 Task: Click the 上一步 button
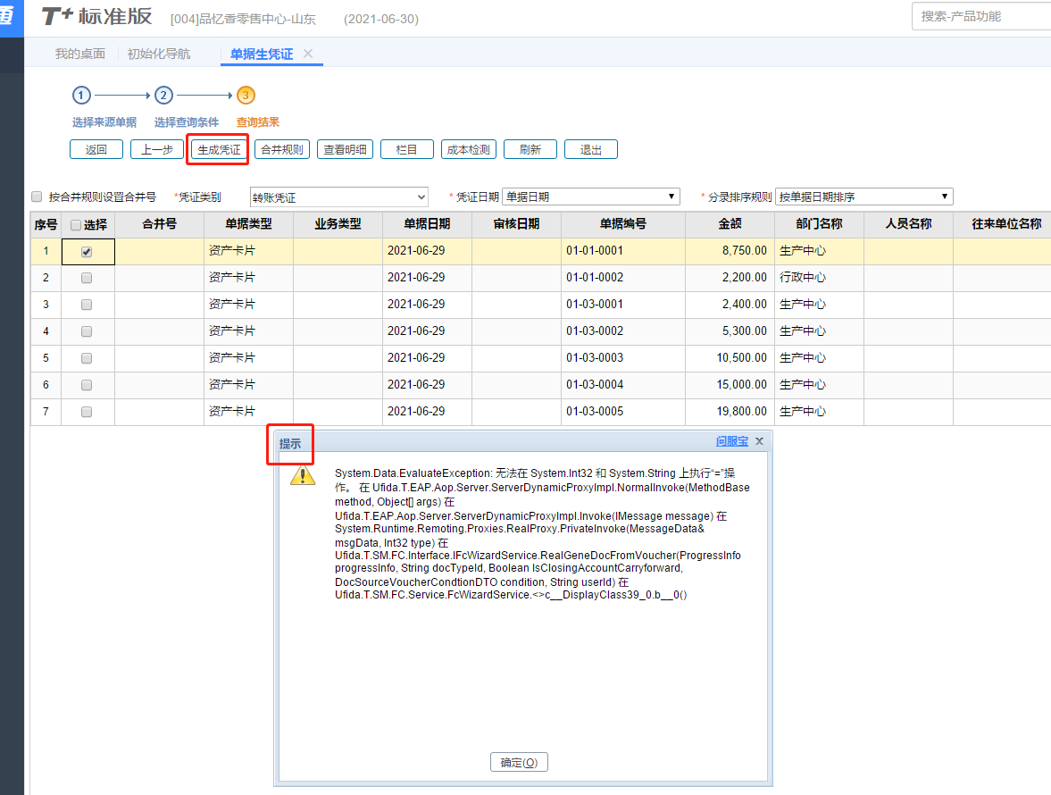[157, 149]
